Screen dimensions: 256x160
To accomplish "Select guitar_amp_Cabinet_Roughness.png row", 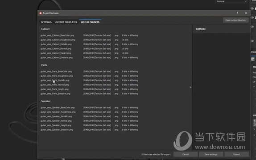I will click(x=89, y=40).
